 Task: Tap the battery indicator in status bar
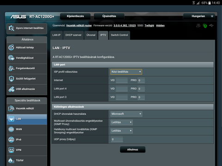tap(210, 3)
